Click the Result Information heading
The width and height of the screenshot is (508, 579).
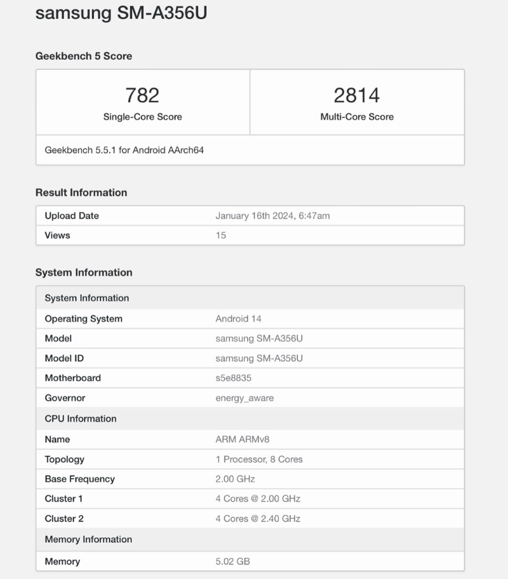81,192
